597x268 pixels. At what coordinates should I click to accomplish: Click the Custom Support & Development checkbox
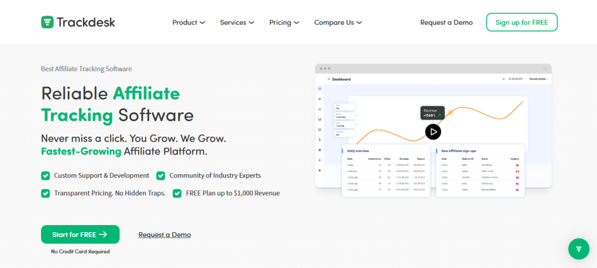(x=45, y=175)
